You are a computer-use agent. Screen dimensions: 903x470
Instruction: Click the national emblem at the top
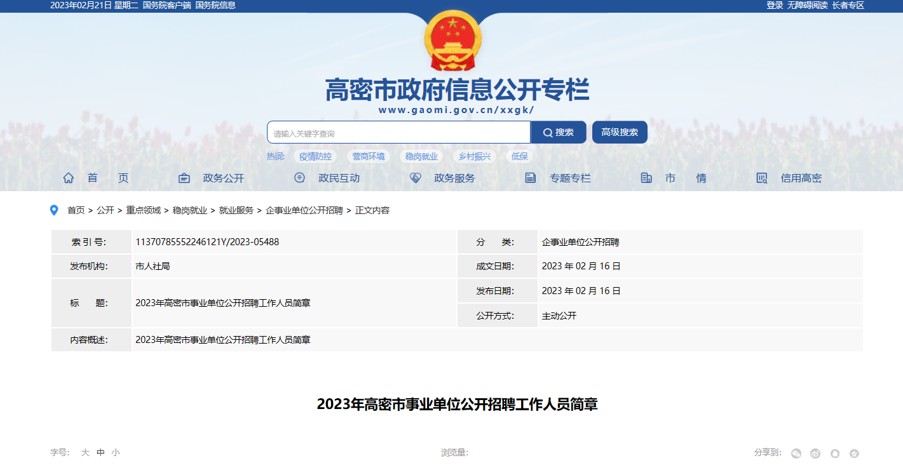tap(452, 41)
